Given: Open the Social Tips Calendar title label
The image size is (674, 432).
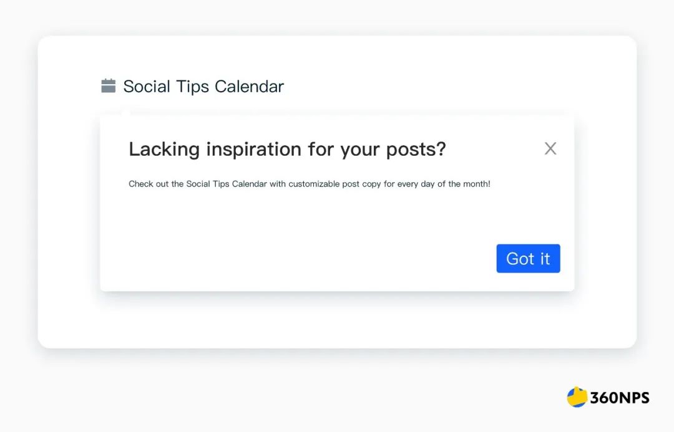Looking at the screenshot, I should pos(203,86).
